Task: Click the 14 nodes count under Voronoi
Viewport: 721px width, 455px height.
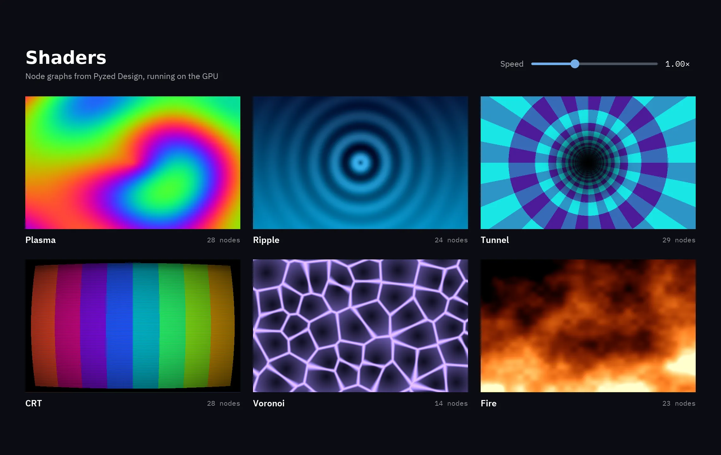Action: pos(451,403)
